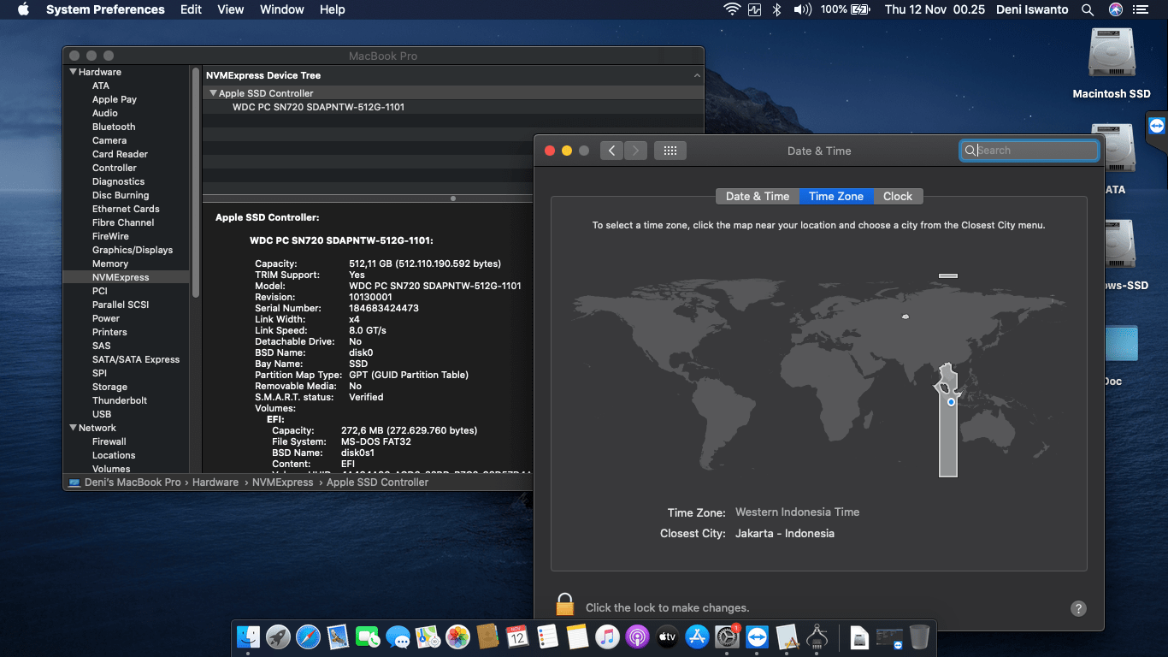The width and height of the screenshot is (1168, 657).
Task: Open the Trash in the dock
Action: coord(919,636)
